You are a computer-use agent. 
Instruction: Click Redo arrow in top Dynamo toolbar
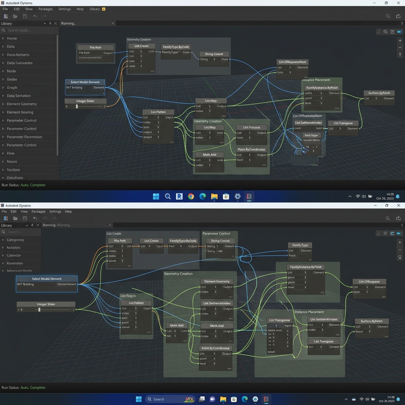pyautogui.click(x=44, y=16)
